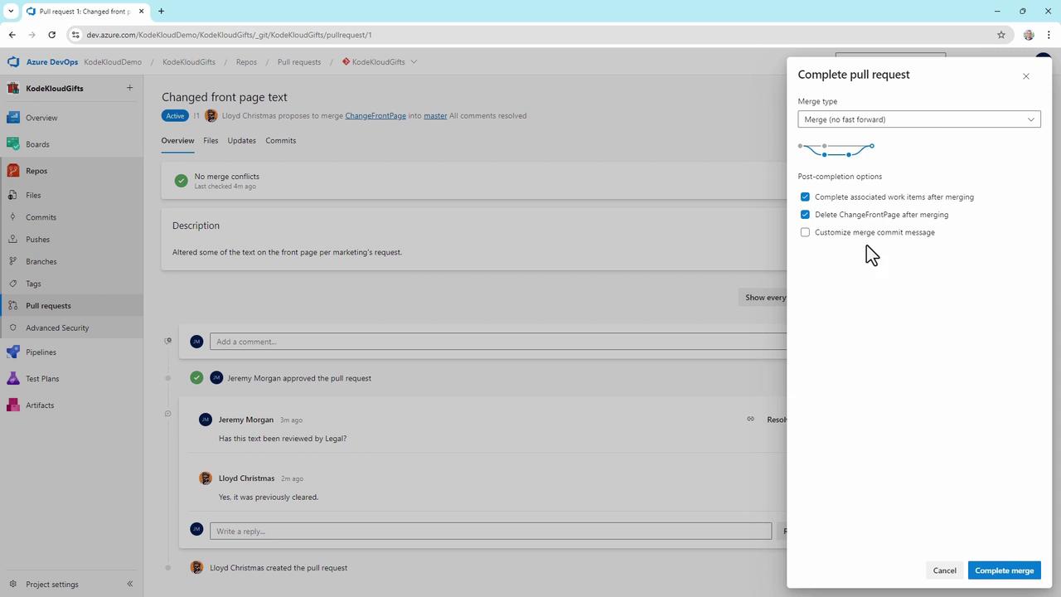Open the browser profile avatar
The width and height of the screenshot is (1061, 597).
[1029, 35]
